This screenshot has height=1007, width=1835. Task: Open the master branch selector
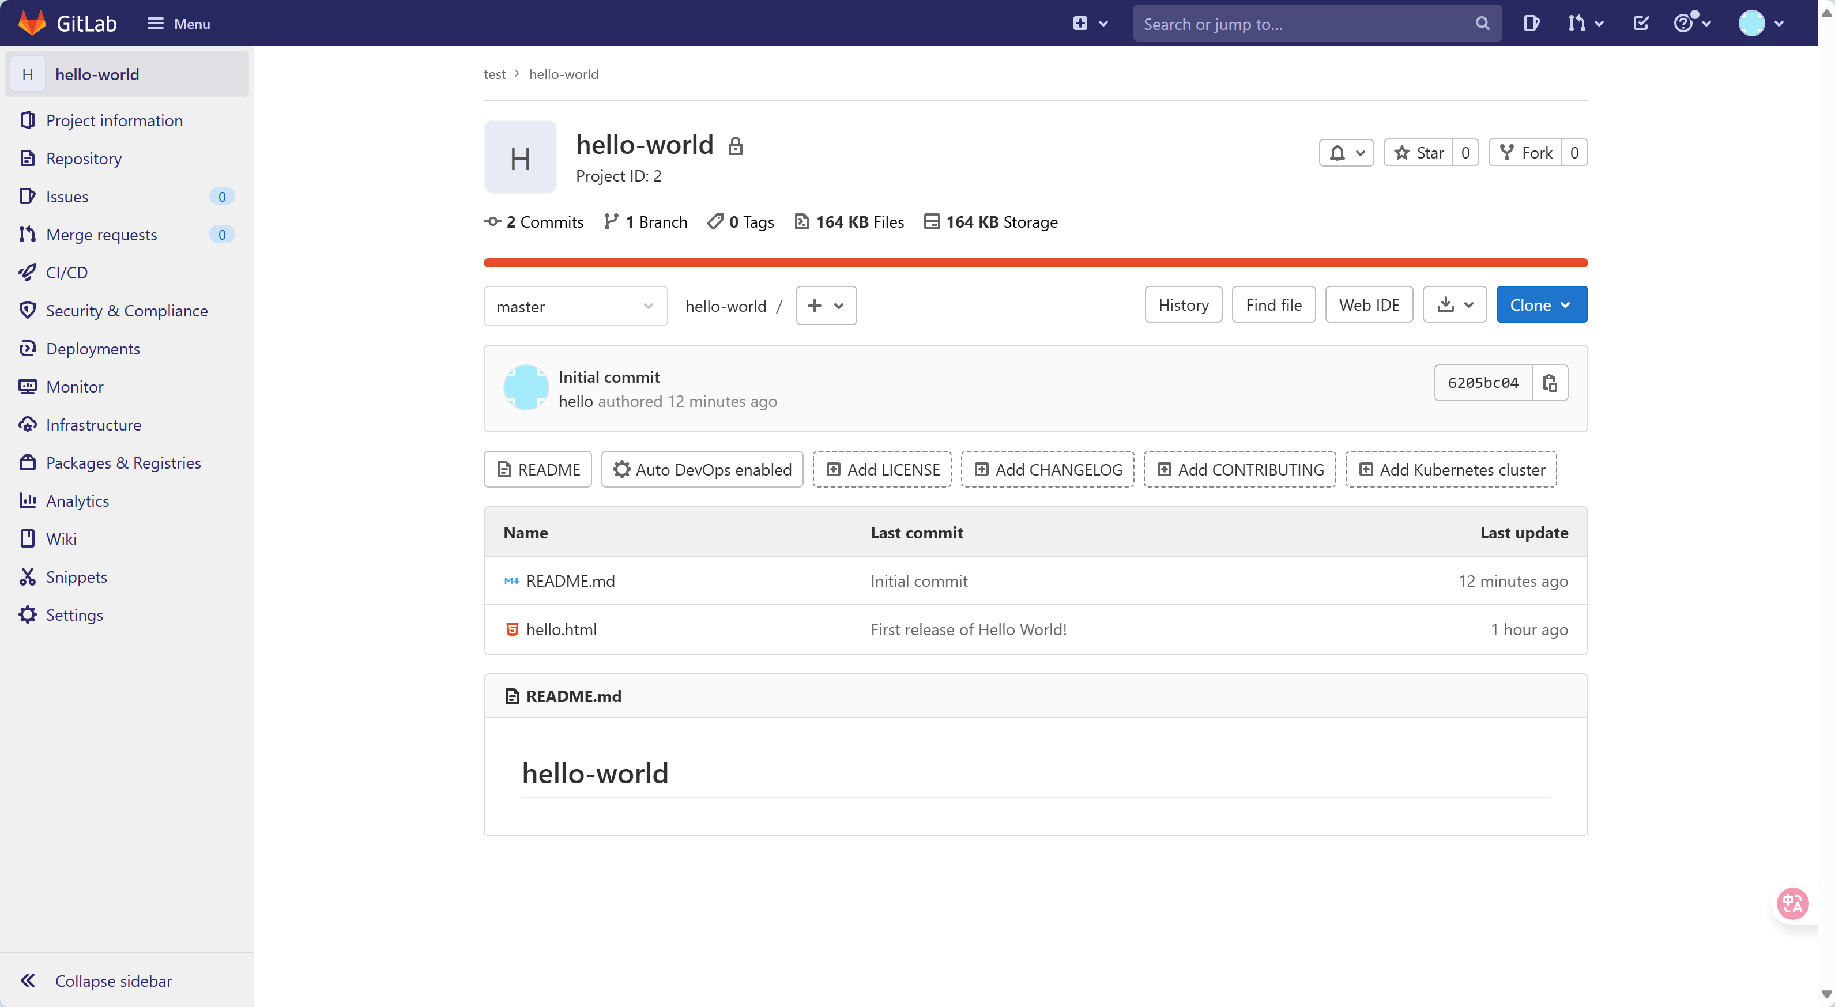click(x=575, y=306)
